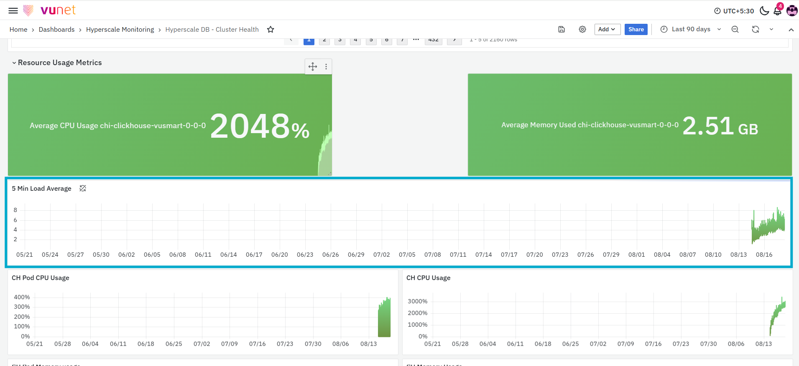The width and height of the screenshot is (799, 366).
Task: Collapse the Resource Usage Metrics row
Action: [x=14, y=63]
